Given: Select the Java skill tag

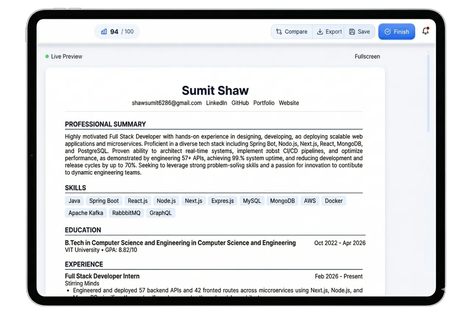Looking at the screenshot, I should tap(74, 201).
